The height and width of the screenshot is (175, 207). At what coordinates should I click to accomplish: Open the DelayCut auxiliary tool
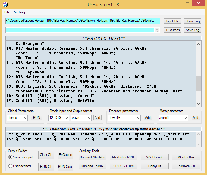pyautogui.click(x=155, y=166)
